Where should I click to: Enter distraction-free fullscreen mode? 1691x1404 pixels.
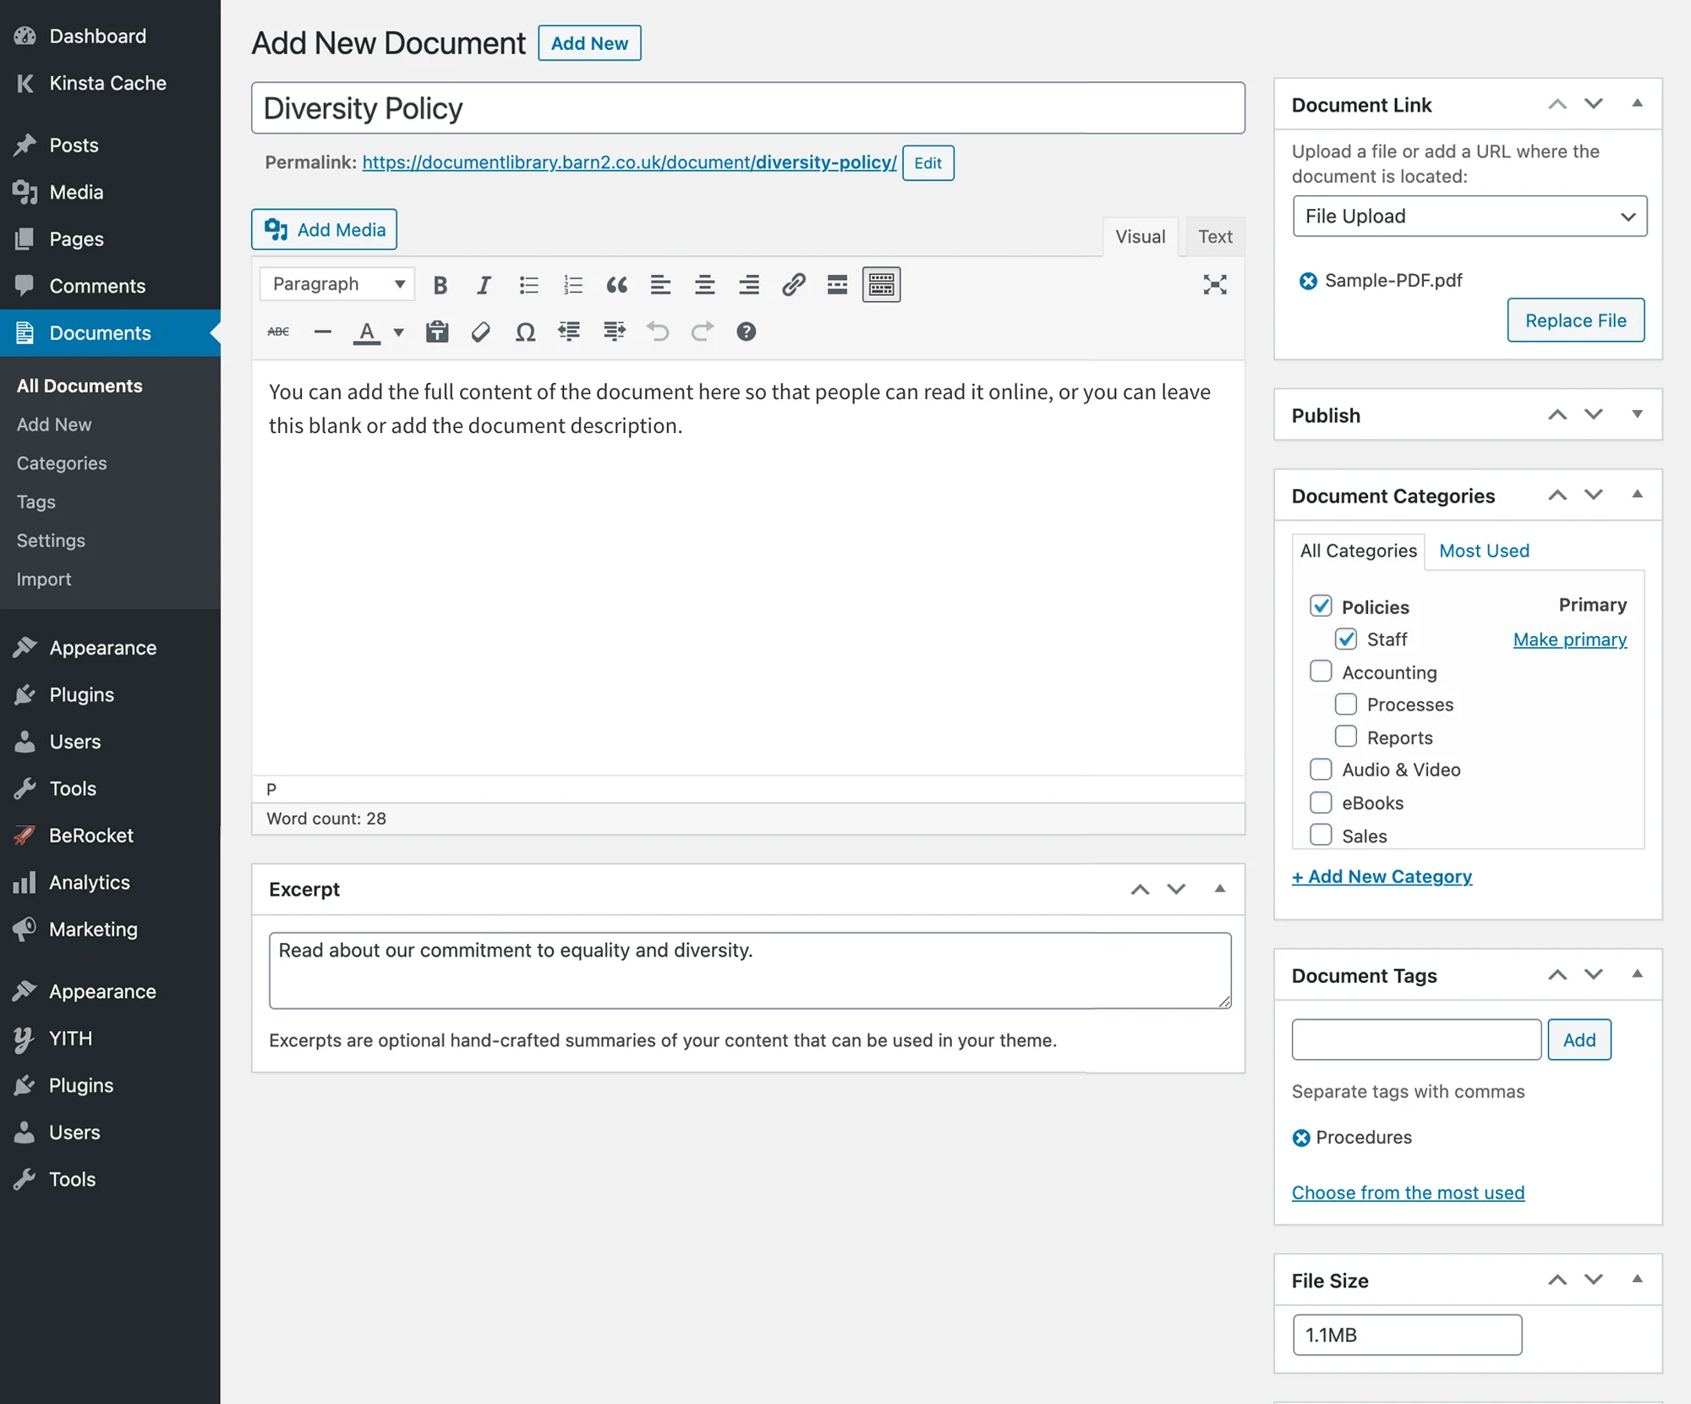(1215, 285)
